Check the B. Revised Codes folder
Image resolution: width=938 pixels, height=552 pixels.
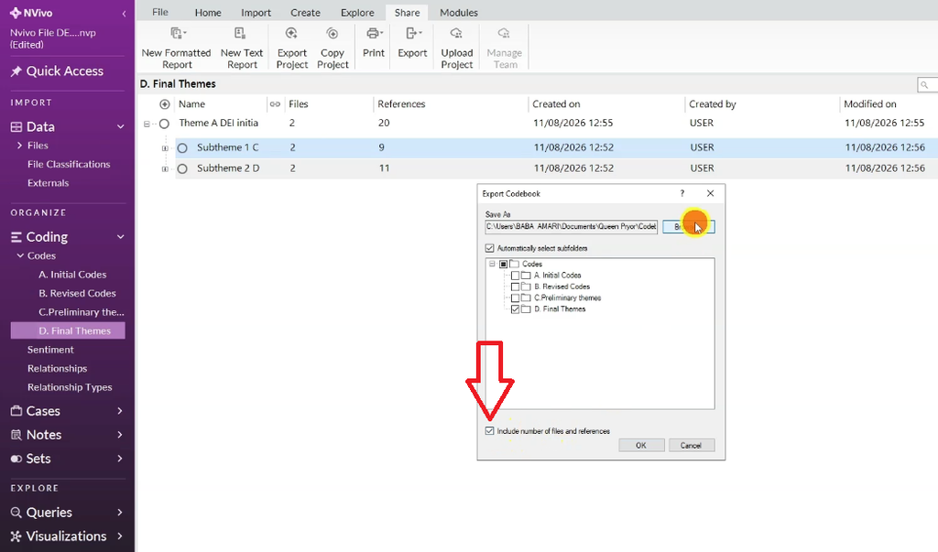(515, 287)
